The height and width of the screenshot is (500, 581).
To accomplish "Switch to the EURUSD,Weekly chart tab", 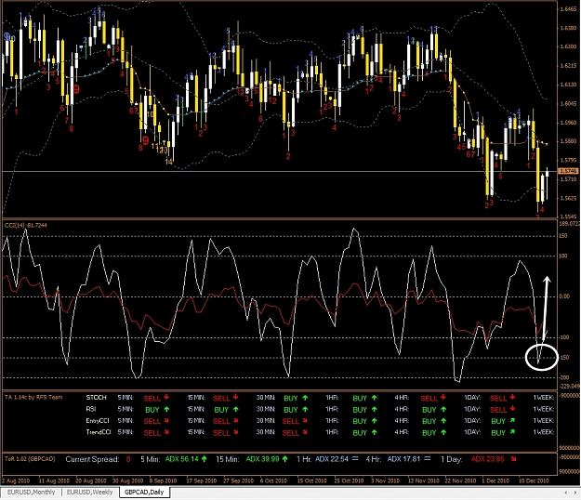I will 89,493.
